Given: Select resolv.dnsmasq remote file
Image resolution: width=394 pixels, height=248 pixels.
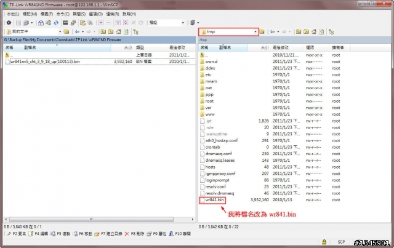Looking at the screenshot, I should (x=220, y=193).
